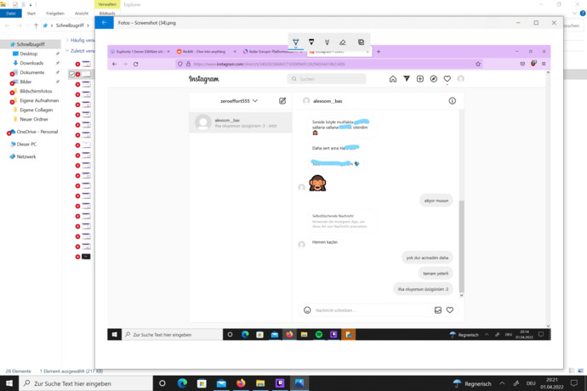587x391 pixels.
Task: Open the notification center icon
Action: [x=574, y=383]
